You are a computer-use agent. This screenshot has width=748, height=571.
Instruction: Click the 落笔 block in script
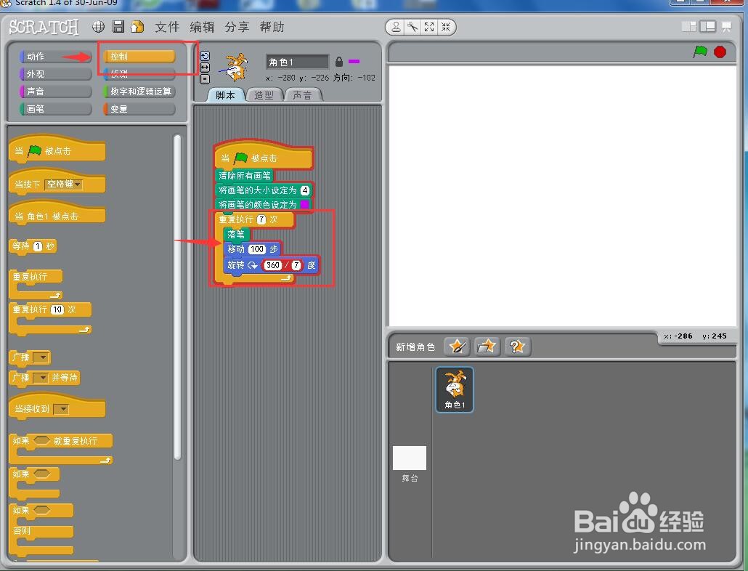tap(236, 234)
